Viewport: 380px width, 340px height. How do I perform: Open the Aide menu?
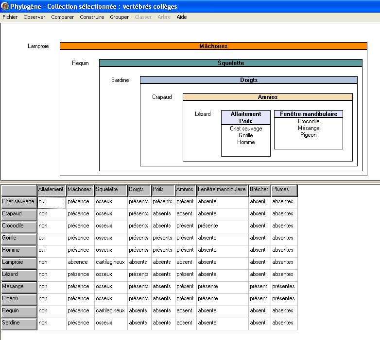(181, 17)
